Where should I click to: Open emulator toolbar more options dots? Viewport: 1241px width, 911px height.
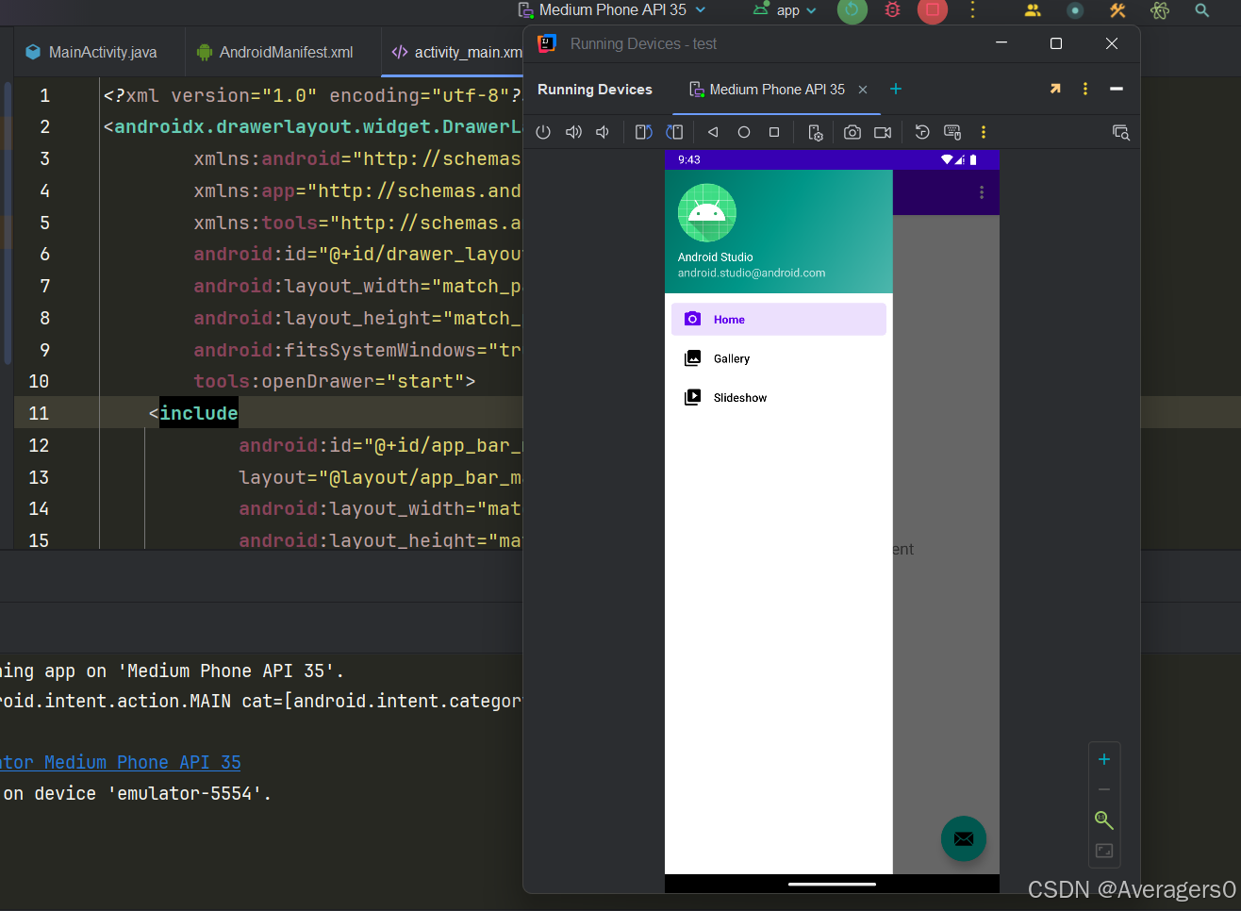[x=984, y=132]
